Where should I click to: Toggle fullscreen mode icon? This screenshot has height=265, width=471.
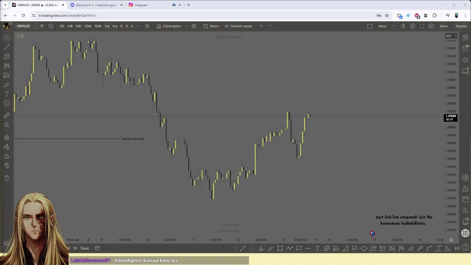(x=422, y=26)
